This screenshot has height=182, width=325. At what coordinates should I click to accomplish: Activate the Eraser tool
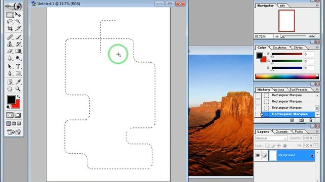[x=10, y=51]
